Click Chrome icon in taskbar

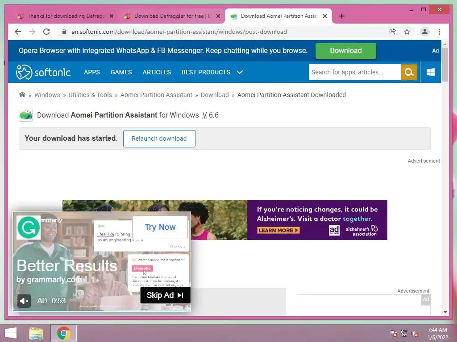pyautogui.click(x=63, y=333)
